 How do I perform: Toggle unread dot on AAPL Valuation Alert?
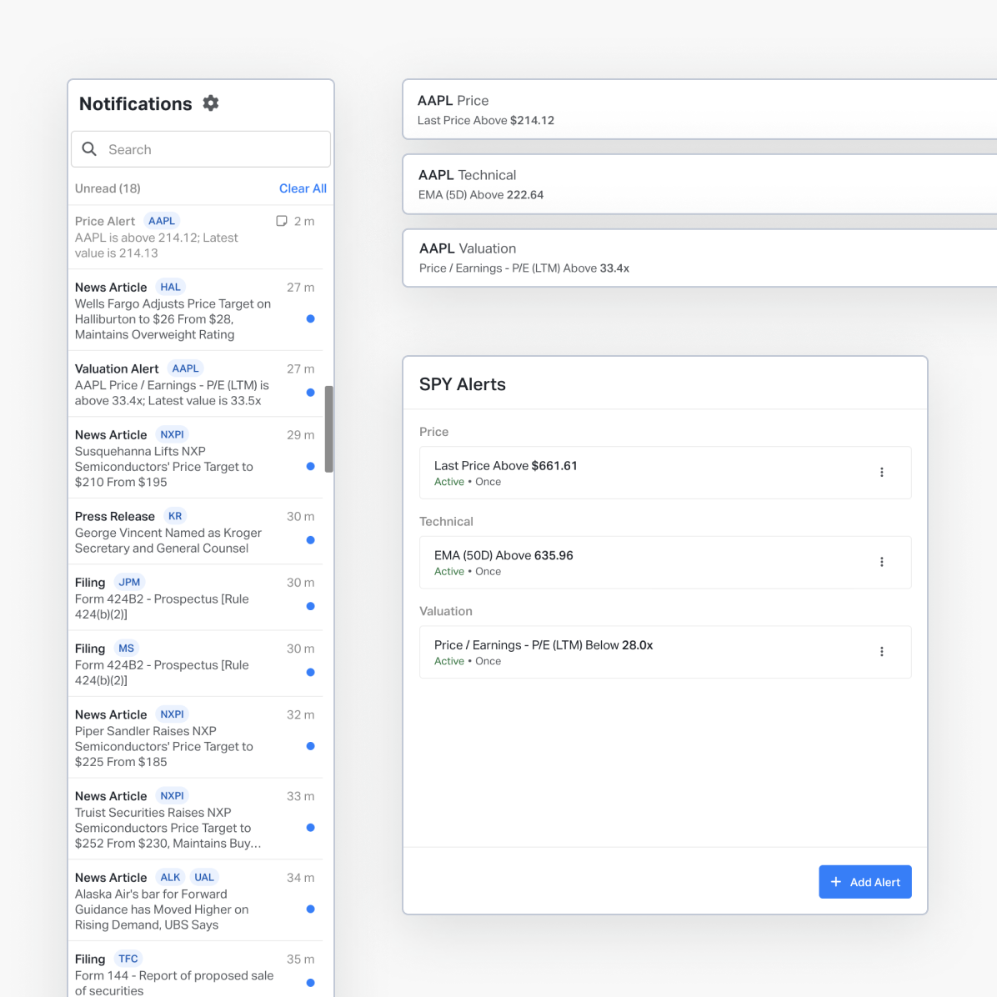tap(310, 393)
